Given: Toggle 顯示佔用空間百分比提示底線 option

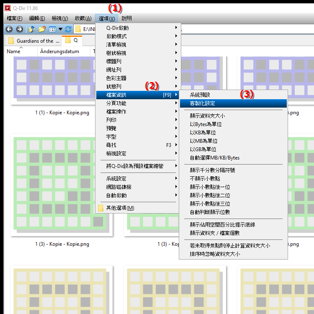Looking at the screenshot, I should 233,225.
